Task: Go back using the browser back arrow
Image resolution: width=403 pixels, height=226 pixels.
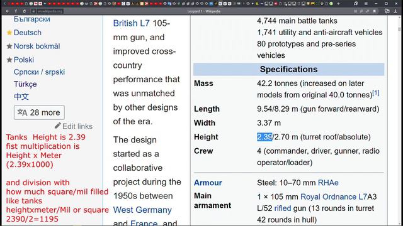Action: (8, 11)
